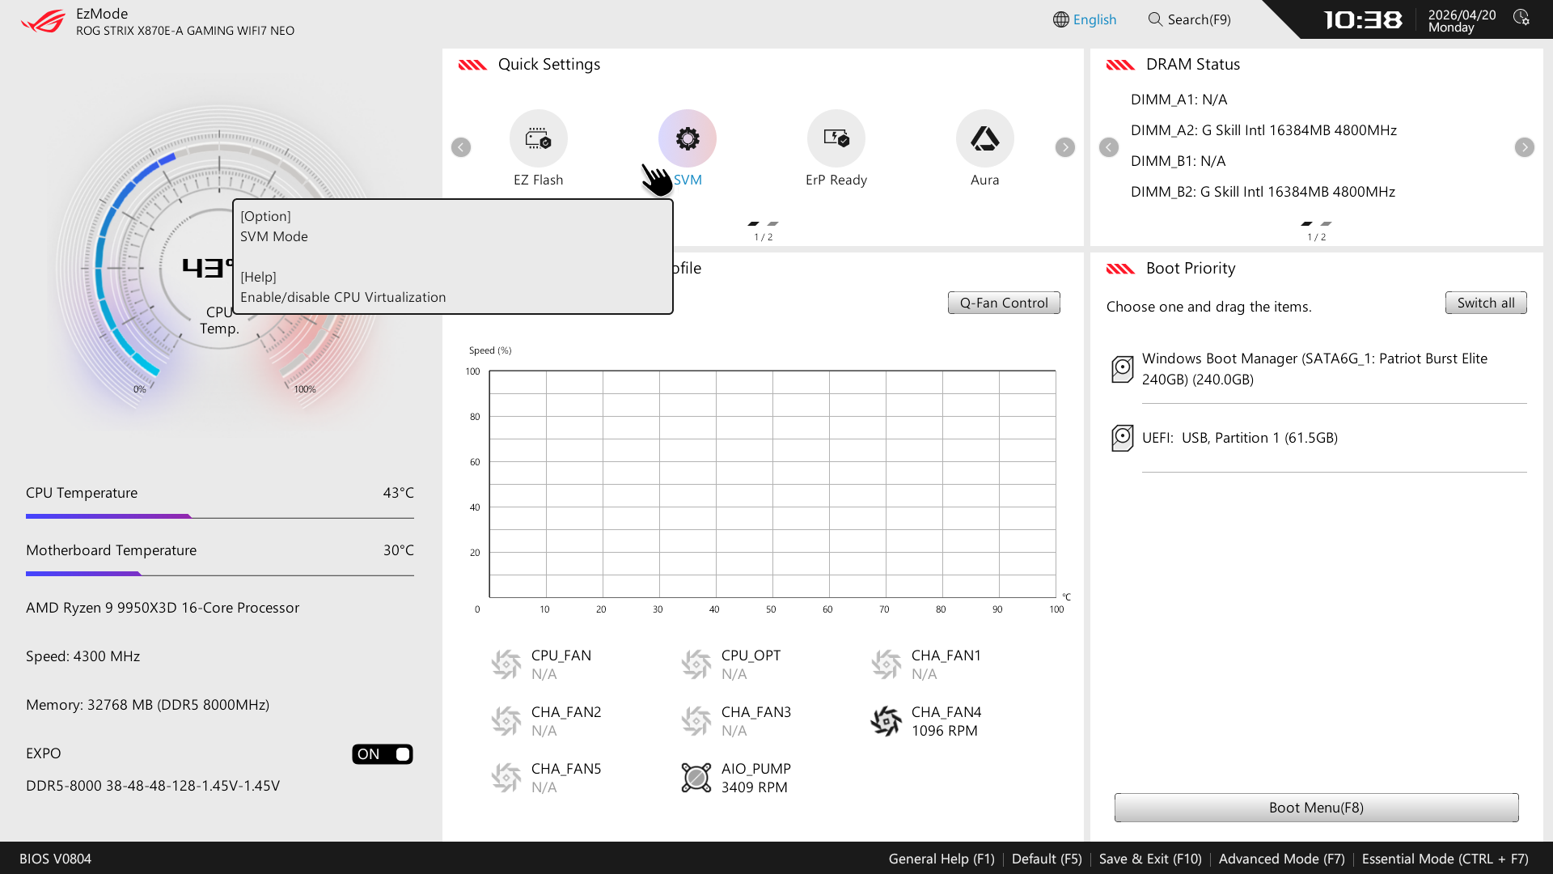Select the CHA_FAN4 fan icon
The height and width of the screenshot is (874, 1553).
pos(886,721)
